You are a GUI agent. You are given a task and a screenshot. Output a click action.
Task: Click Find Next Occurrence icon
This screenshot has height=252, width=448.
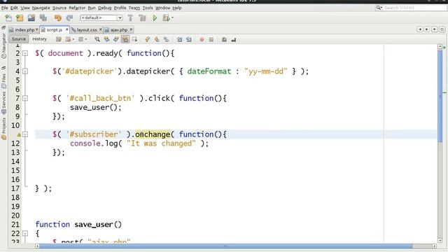(x=115, y=39)
